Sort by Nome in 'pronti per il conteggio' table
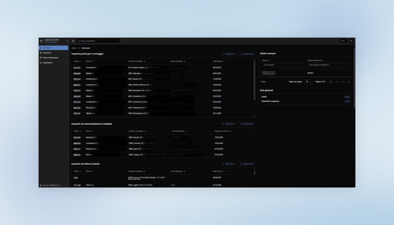This screenshot has width=394, height=225. (x=89, y=61)
